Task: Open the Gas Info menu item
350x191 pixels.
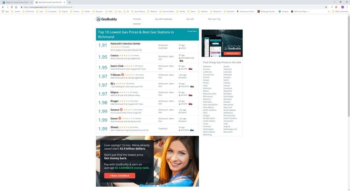Action: click(190, 19)
